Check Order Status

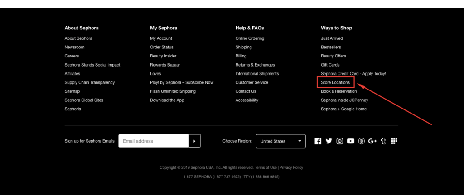click(162, 47)
